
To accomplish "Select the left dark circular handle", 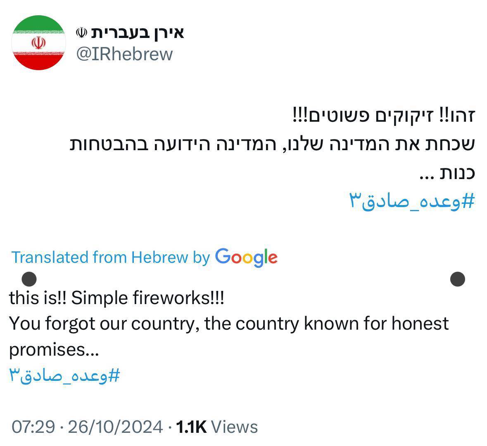I will [x=29, y=279].
